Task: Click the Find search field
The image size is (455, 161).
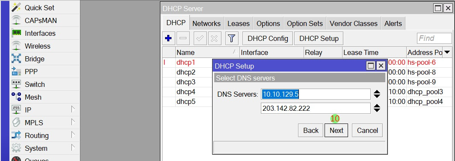Action: 434,38
